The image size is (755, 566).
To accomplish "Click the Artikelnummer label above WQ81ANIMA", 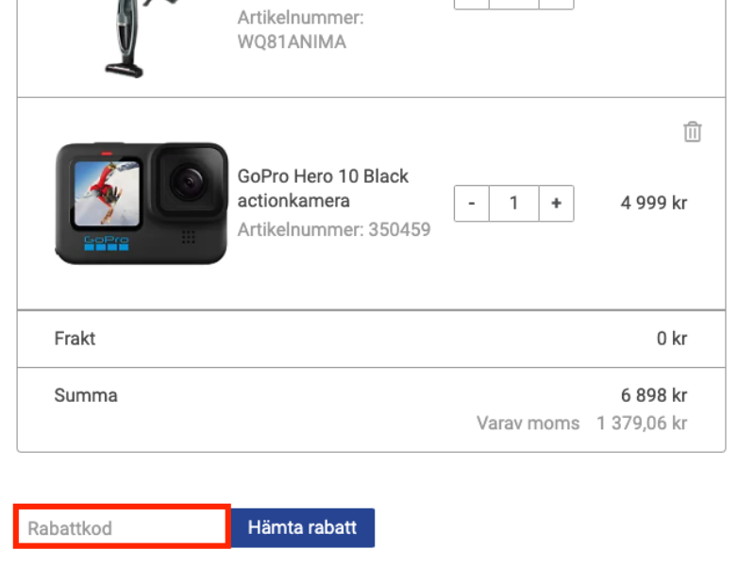I will pyautogui.click(x=300, y=18).
